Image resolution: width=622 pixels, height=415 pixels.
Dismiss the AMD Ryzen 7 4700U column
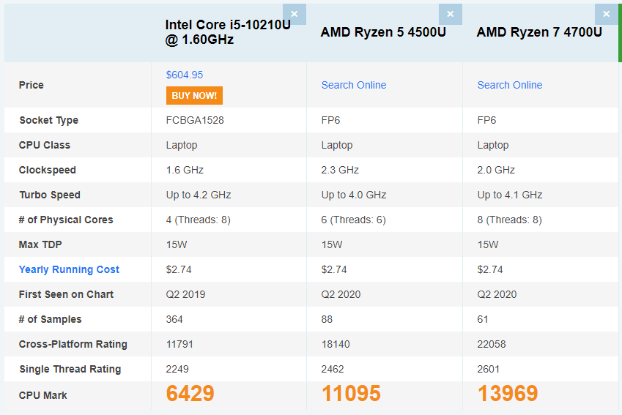pos(606,14)
